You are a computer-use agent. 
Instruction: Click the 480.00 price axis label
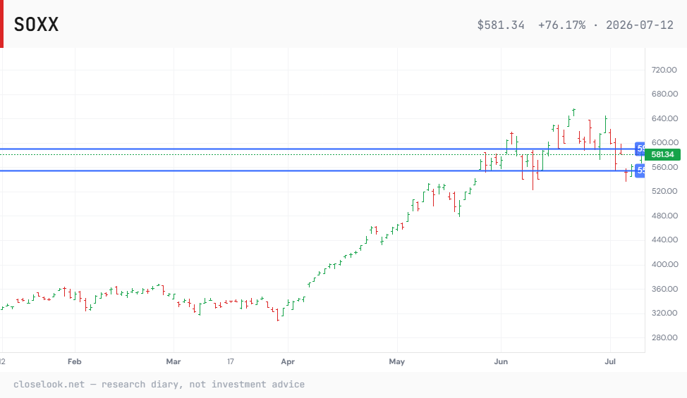coord(664,216)
